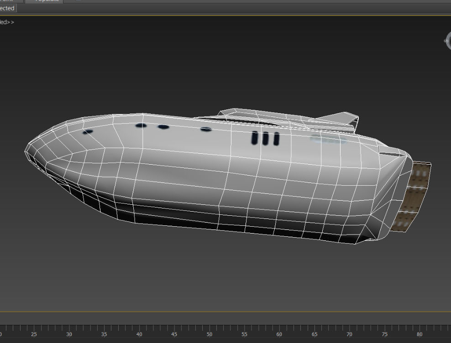
Task: Click frame 60 on the timeline ruler
Action: coord(279,334)
